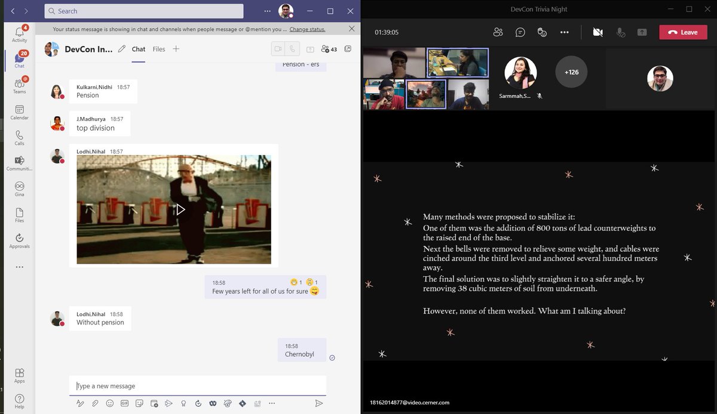This screenshot has width=717, height=414.
Task: Turn on the camera in the meeting
Action: (597, 32)
